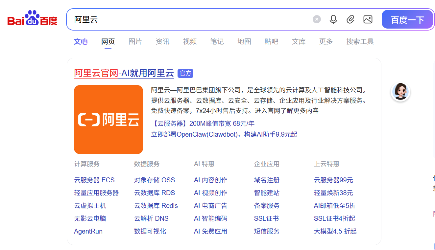The height and width of the screenshot is (250, 435).
Task: Open 云服务器99元 link
Action: 333,180
